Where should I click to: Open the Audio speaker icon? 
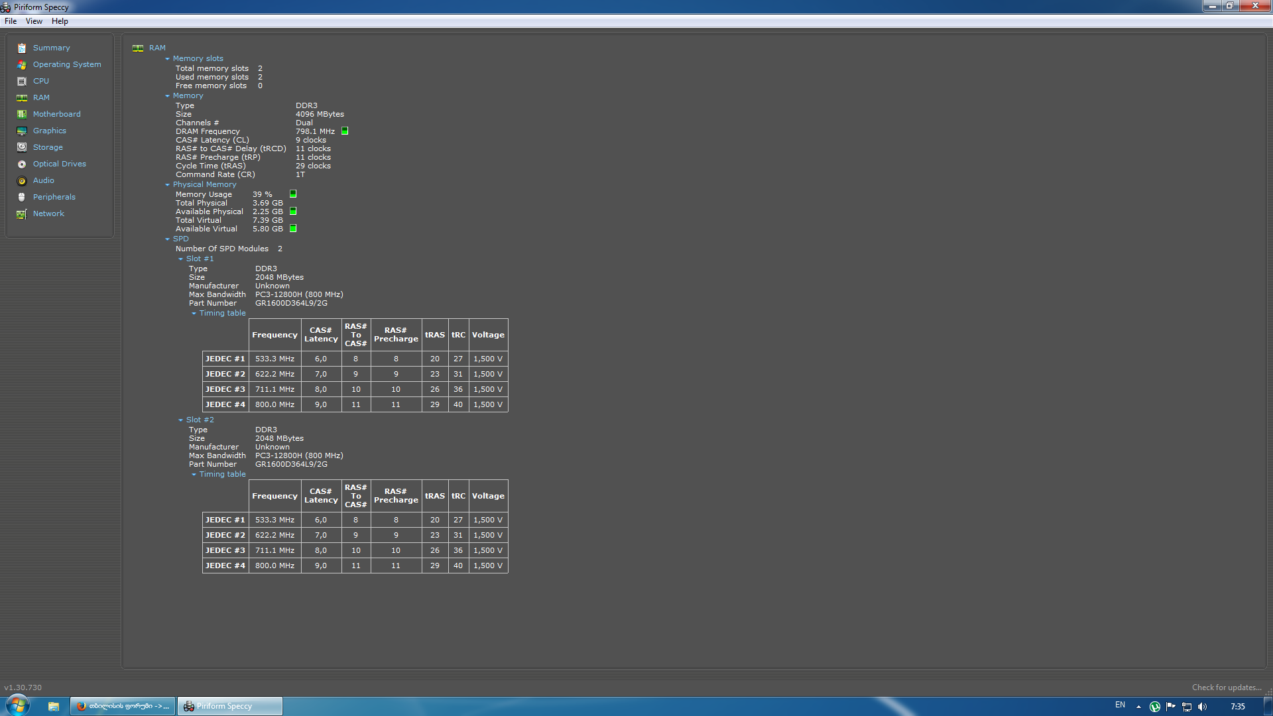click(22, 180)
